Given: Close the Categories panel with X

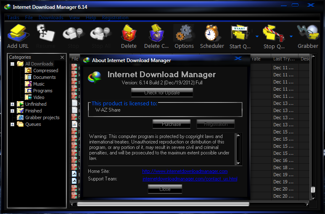Looking at the screenshot, I should pyautogui.click(x=62, y=57).
